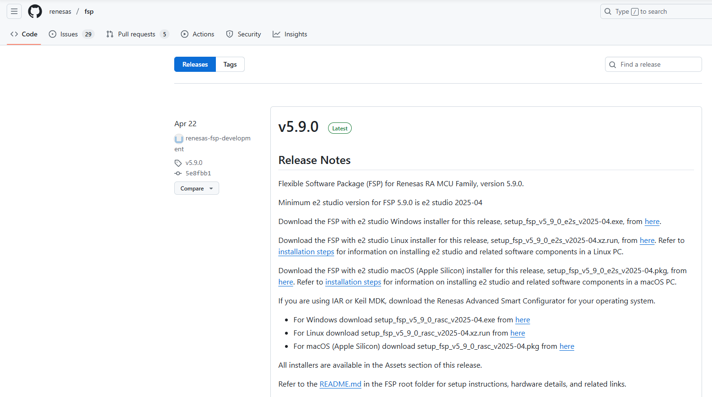Viewport: 712px width, 397px height.
Task: Open the README.md link
Action: (340, 384)
